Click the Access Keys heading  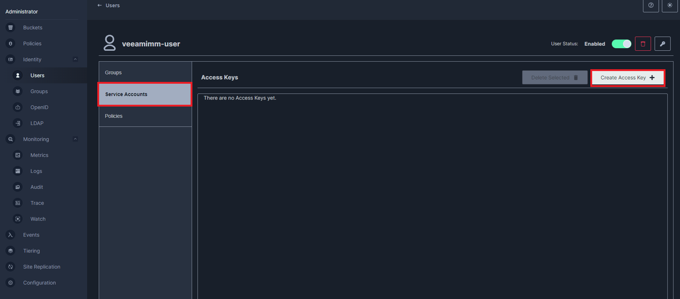click(x=220, y=77)
